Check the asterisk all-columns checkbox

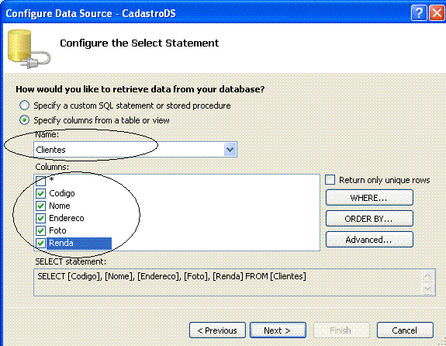coord(40,181)
